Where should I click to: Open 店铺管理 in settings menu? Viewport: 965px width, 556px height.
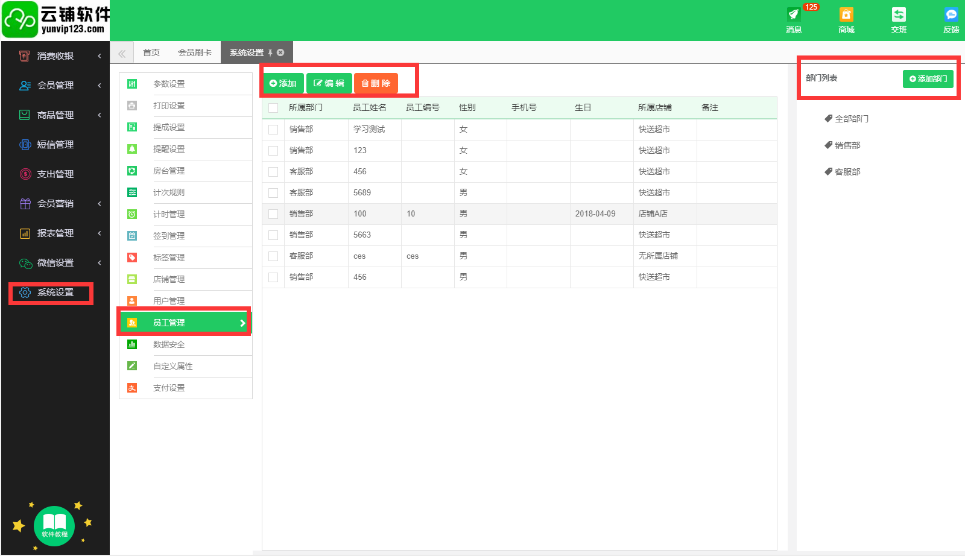click(186, 279)
